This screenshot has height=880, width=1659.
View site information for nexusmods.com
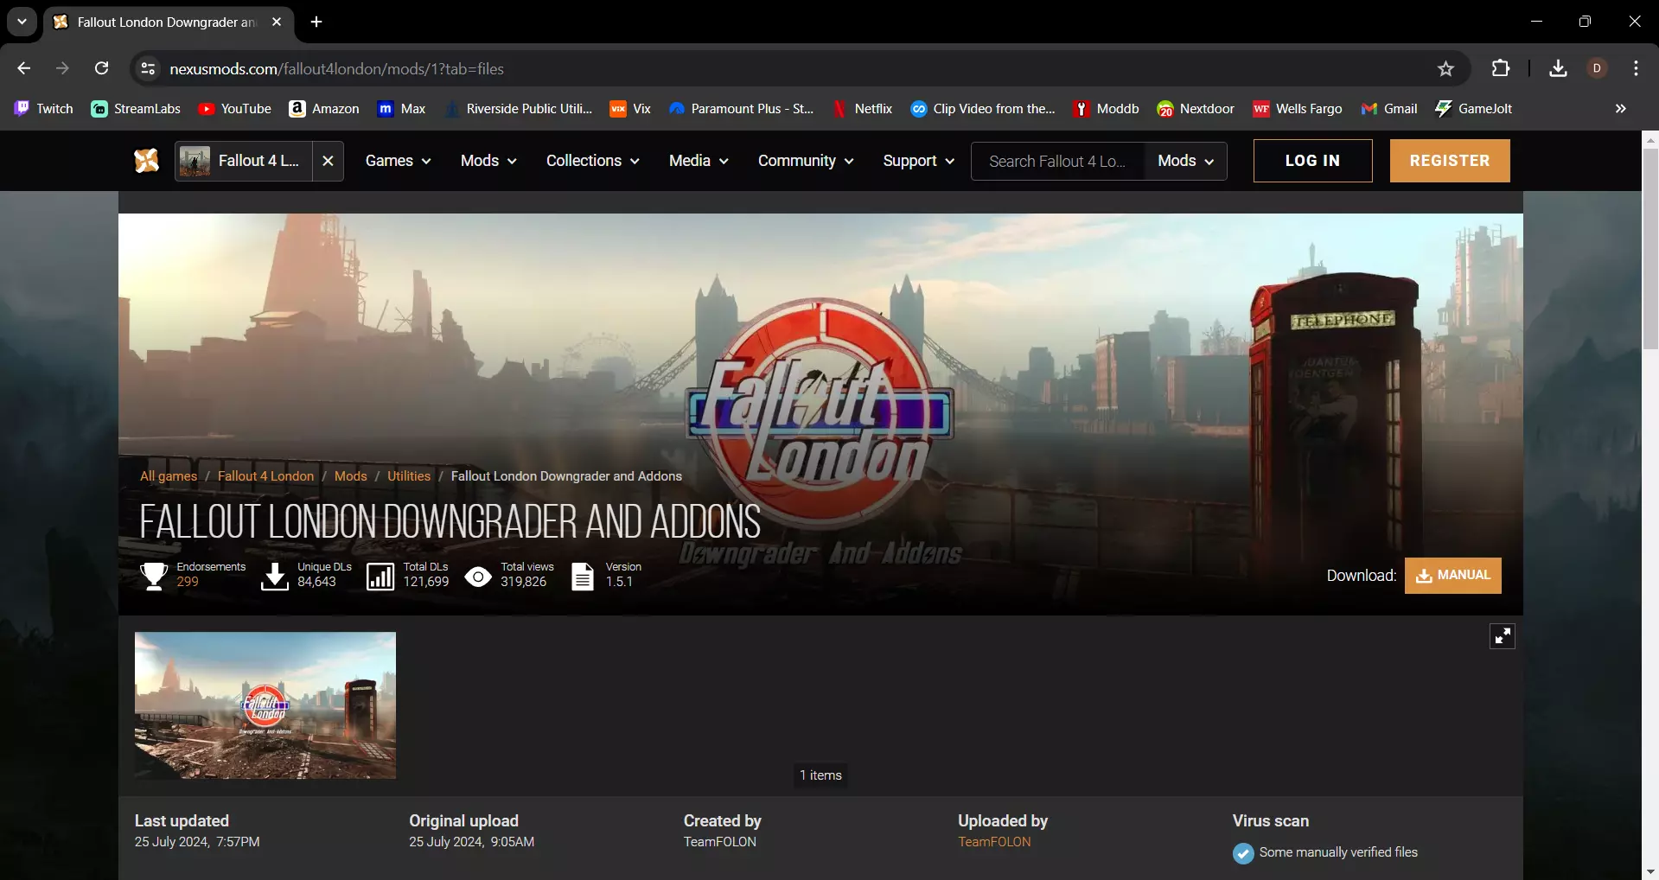149,68
